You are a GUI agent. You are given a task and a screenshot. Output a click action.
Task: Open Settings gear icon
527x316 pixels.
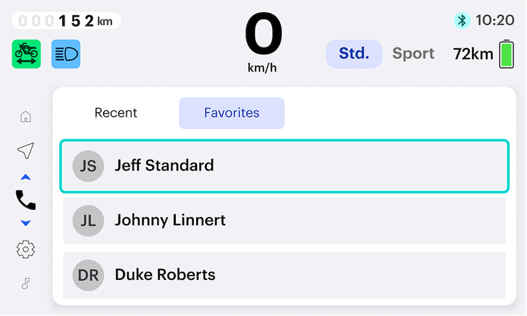[x=26, y=250]
